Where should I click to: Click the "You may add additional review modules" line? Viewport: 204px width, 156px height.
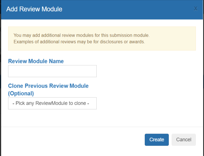tap(82, 35)
